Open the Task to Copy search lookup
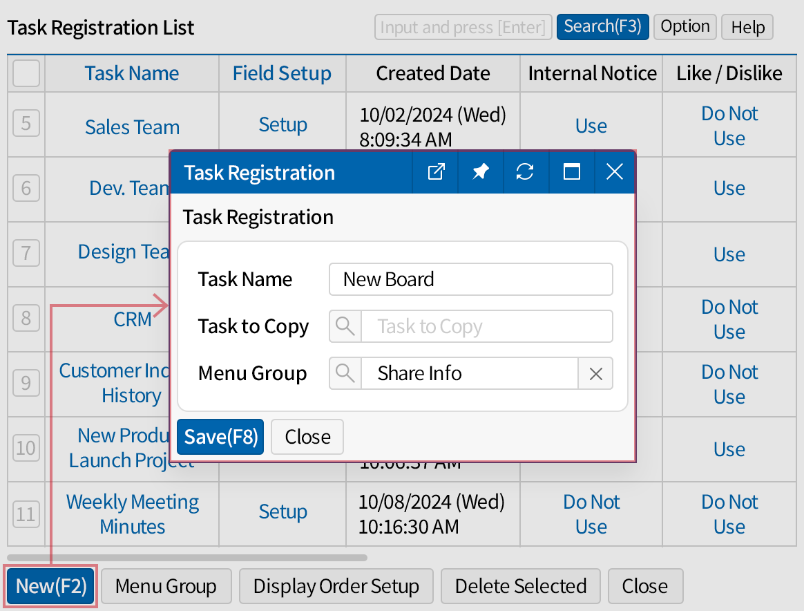The height and width of the screenshot is (611, 804). click(345, 326)
